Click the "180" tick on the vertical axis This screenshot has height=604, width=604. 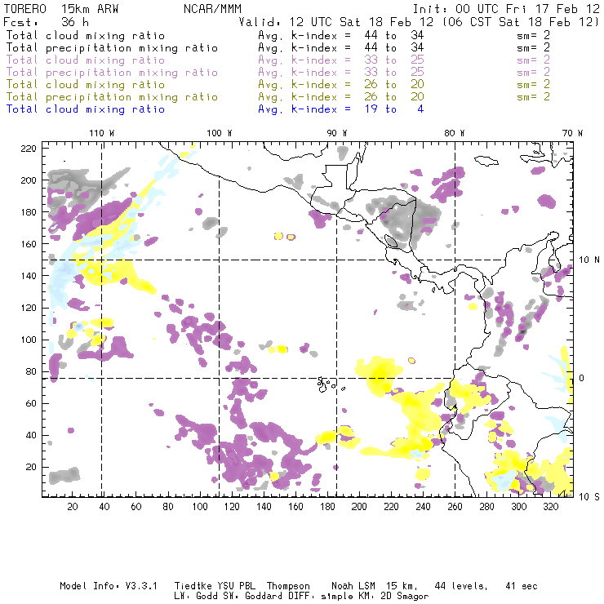point(29,212)
